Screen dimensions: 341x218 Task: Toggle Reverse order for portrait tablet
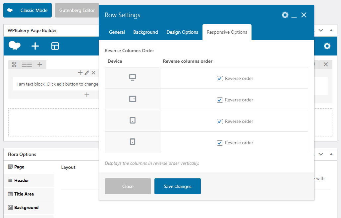[x=219, y=122]
